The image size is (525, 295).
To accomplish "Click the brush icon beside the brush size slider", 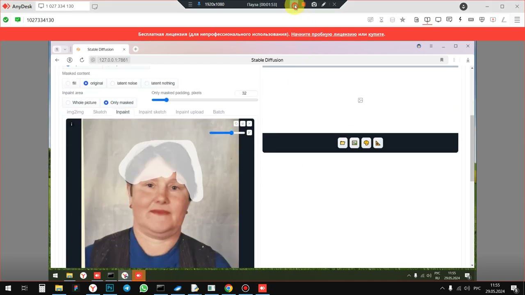I will point(249,132).
